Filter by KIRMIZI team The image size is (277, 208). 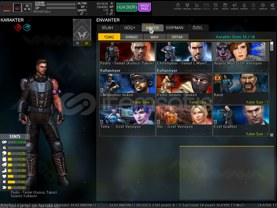point(132,37)
